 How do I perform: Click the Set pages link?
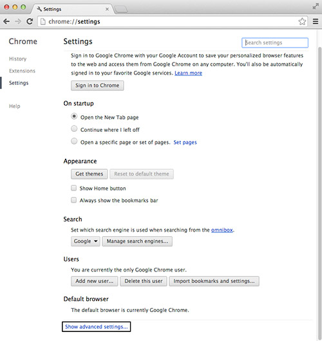coord(185,142)
